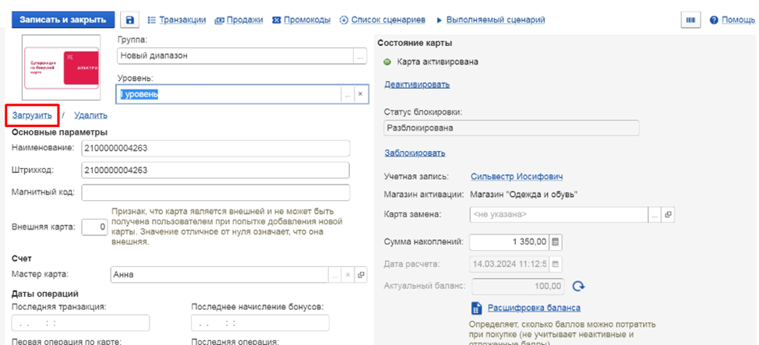Click the Дата расчета field
Viewport: 759px width, 345px height.
(510, 264)
